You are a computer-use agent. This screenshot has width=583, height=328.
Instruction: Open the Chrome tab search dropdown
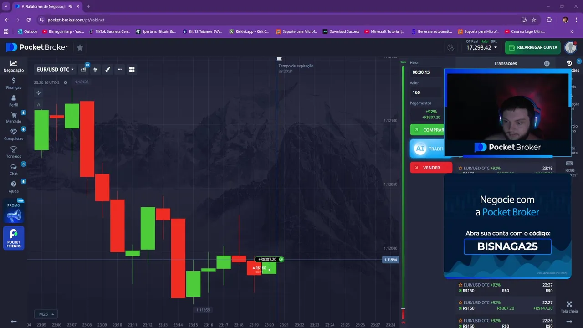6,6
